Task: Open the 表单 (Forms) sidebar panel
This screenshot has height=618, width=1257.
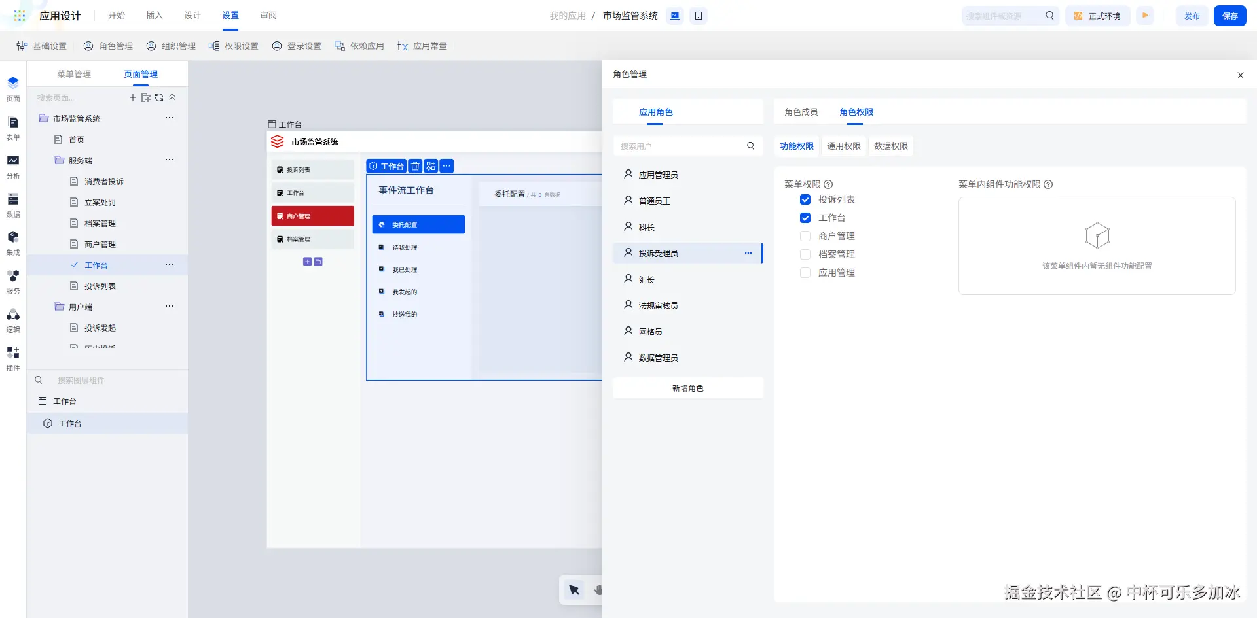Action: click(13, 128)
